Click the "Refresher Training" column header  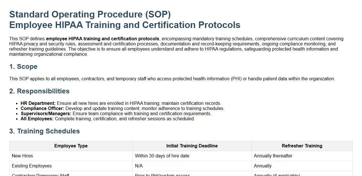(x=302, y=146)
